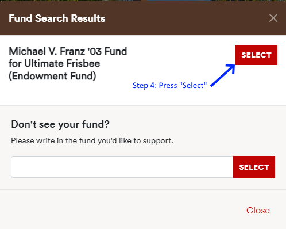The width and height of the screenshot is (286, 229).
Task: Click the blue arrow pointing to Select
Action: (223, 75)
